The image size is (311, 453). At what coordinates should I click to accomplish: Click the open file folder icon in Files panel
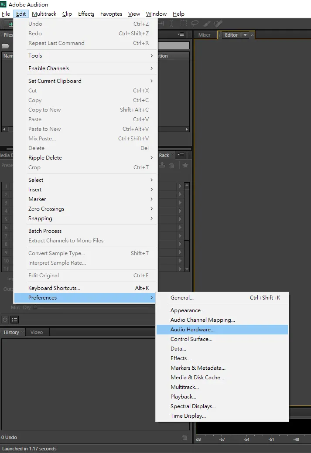[x=6, y=46]
